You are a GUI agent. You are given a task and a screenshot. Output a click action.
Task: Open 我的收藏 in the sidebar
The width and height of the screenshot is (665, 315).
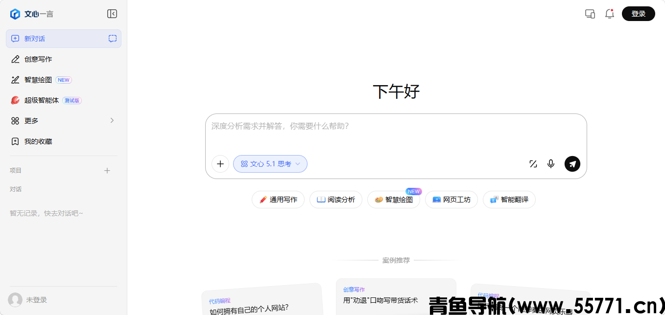[63, 141]
